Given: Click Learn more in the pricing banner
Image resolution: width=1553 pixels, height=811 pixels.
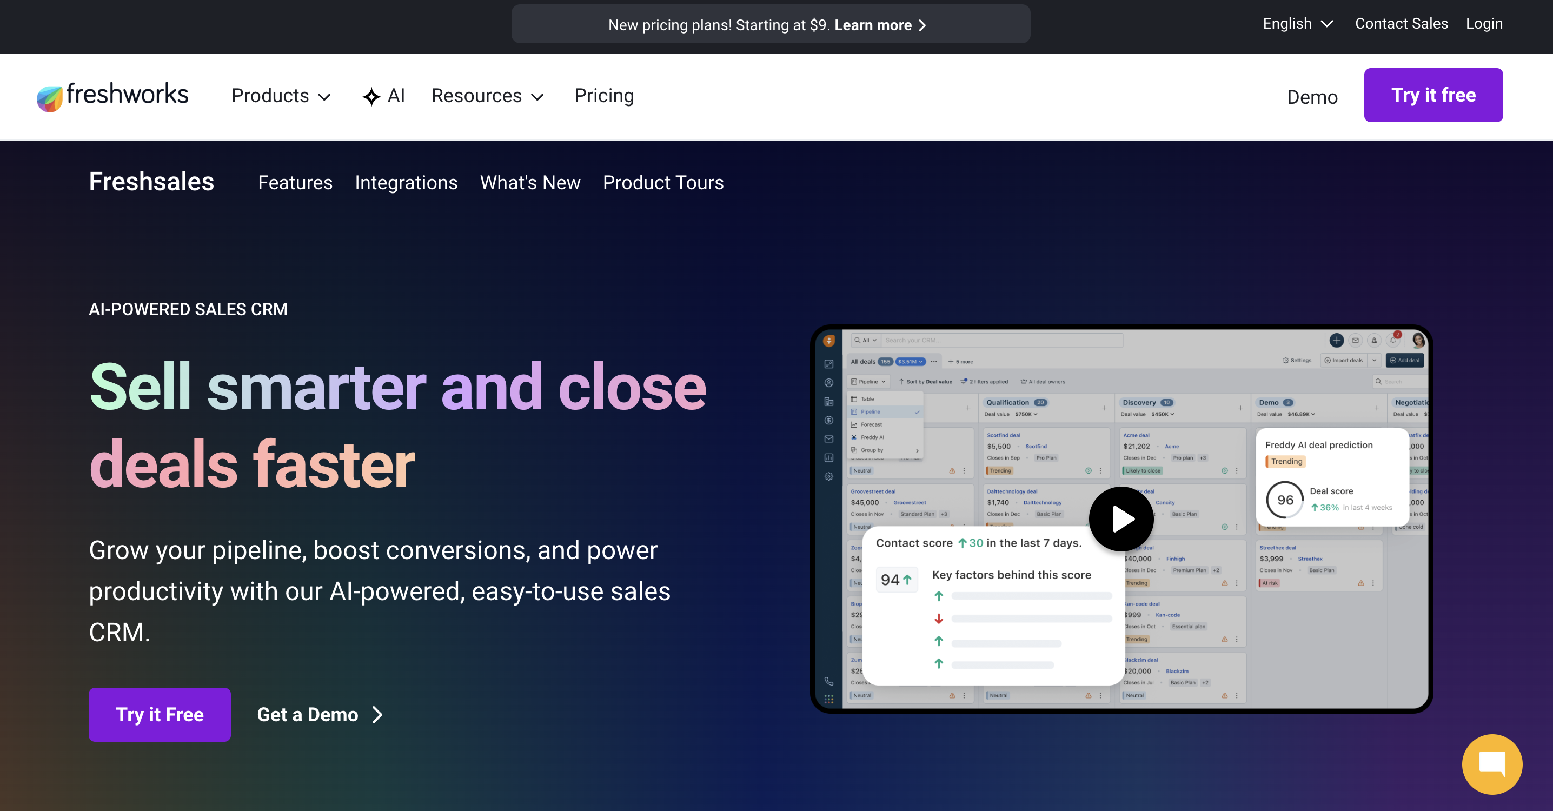Looking at the screenshot, I should click(880, 25).
